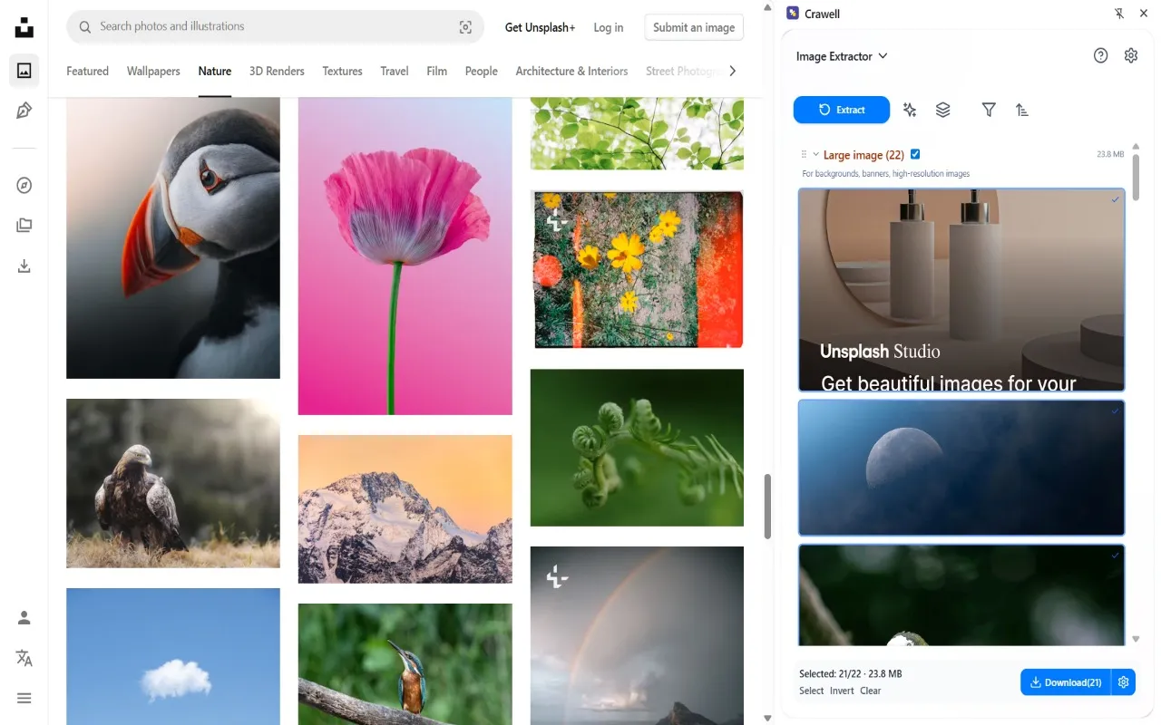
Task: Click the Invert selection link
Action: pos(842,691)
